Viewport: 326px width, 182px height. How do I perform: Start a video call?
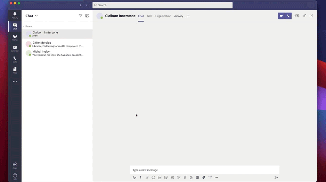(281, 16)
